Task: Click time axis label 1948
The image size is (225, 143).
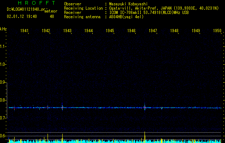Action: (x=174, y=31)
